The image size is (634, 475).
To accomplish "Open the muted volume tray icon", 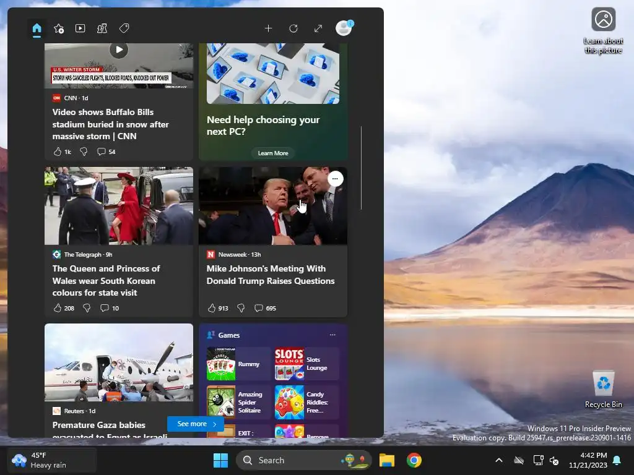I will [554, 460].
